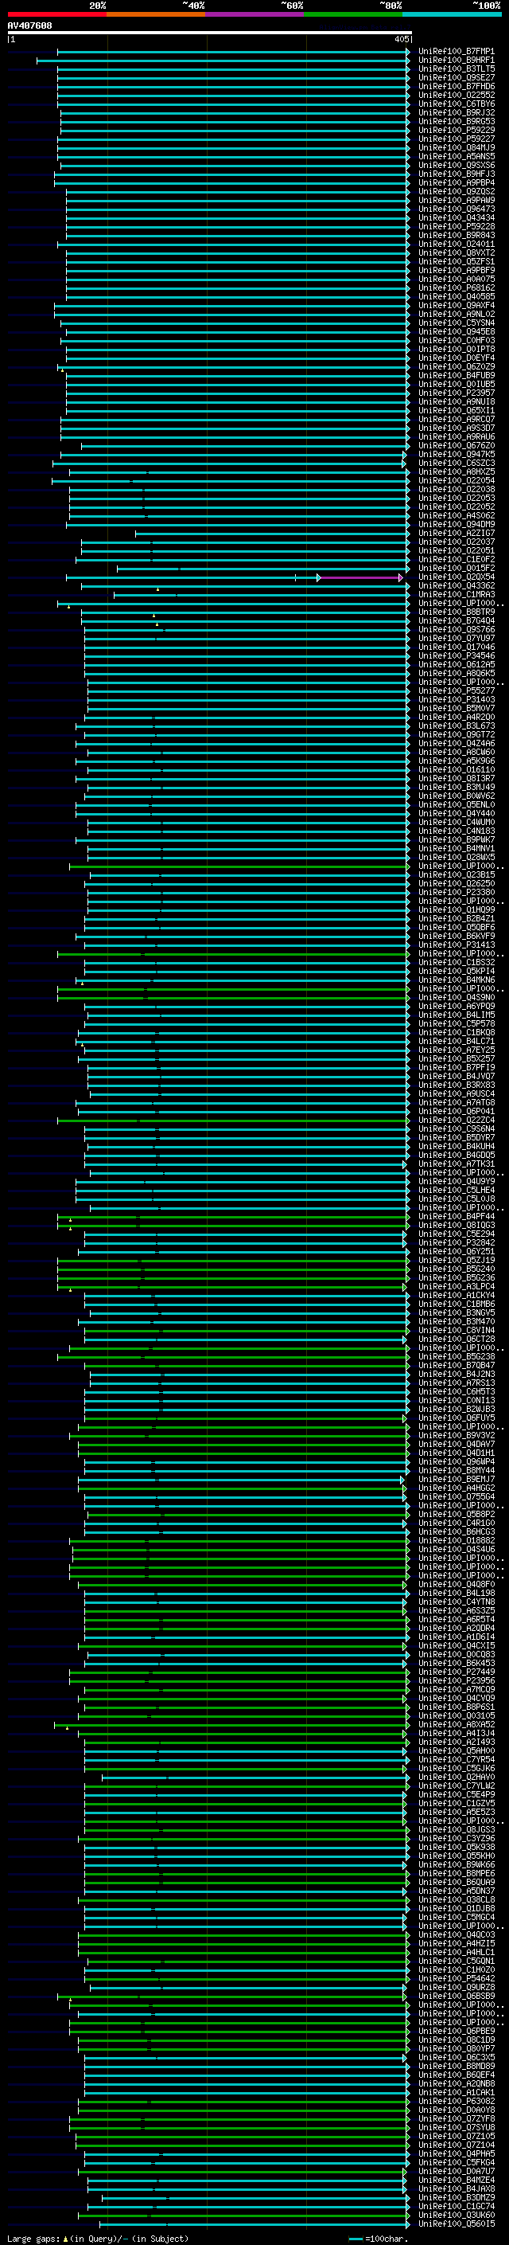The image size is (509, 2245).
Task: Select hit label UniRef100_Q43362
Action: 456,585
